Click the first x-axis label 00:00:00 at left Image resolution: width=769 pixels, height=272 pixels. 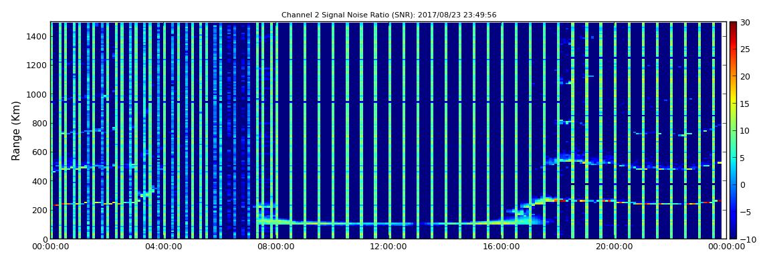(x=50, y=247)
